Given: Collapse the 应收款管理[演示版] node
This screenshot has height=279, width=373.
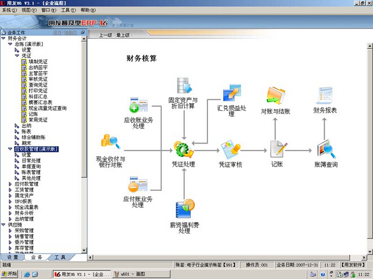Looking at the screenshot, I should [x=10, y=149].
